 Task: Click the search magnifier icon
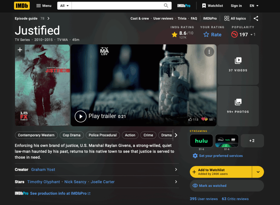click(x=166, y=6)
